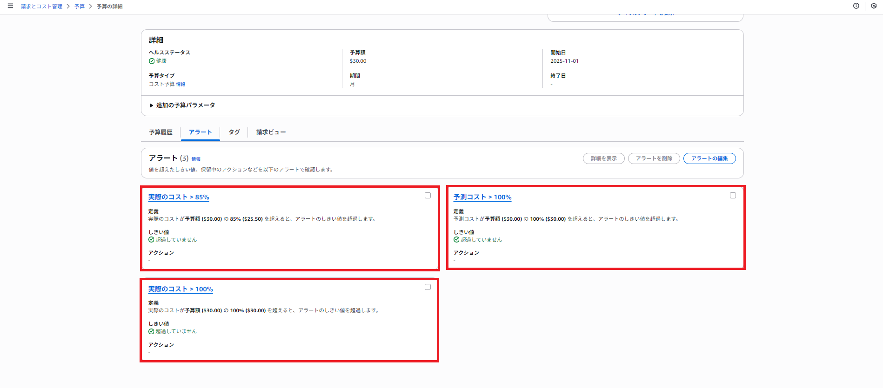
Task: Click the threshold status icon under 実際のコスト > 85%
Action: coord(151,240)
